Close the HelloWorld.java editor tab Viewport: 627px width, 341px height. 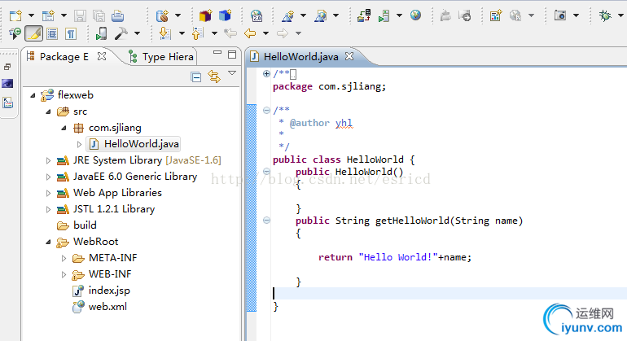coord(349,56)
